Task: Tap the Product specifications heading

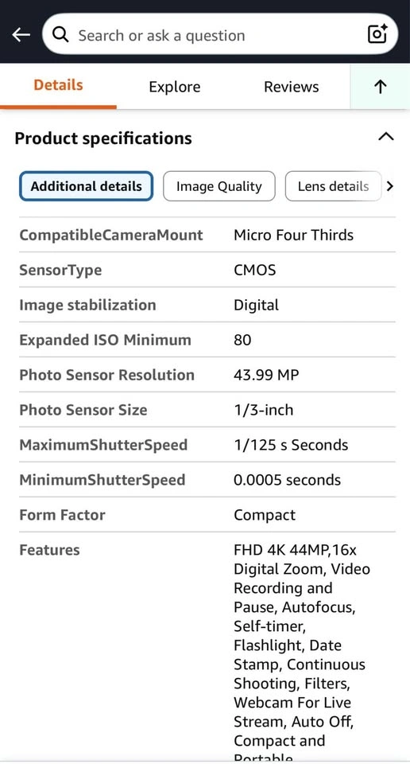Action: 103,138
